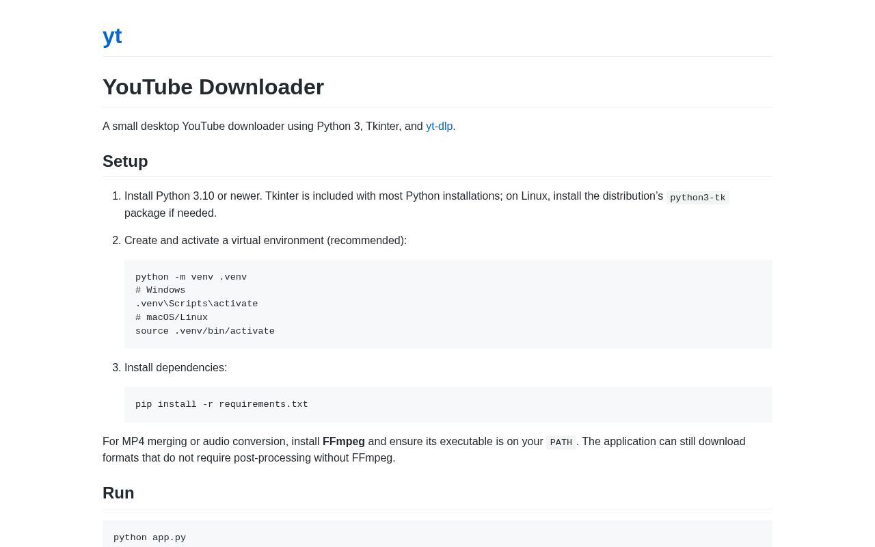Click the '# macOS/Linux' comment line
Image resolution: width=875 pixels, height=547 pixels.
point(172,318)
